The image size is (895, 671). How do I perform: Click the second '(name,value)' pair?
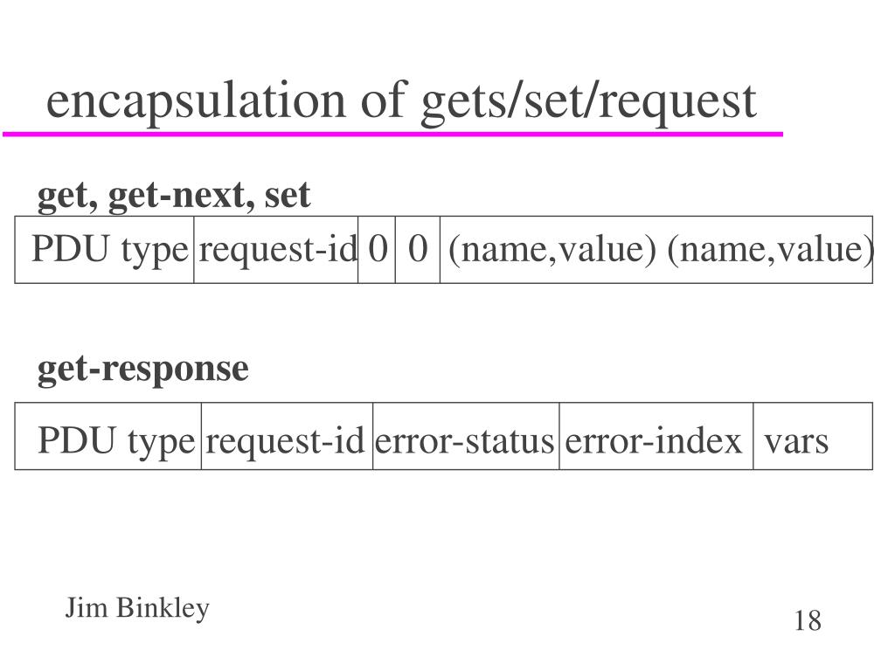tap(771, 250)
